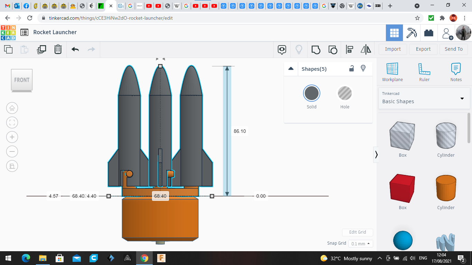Click the Delete (trash) icon

[58, 49]
